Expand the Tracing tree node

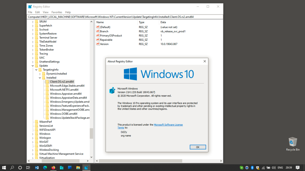[33, 54]
